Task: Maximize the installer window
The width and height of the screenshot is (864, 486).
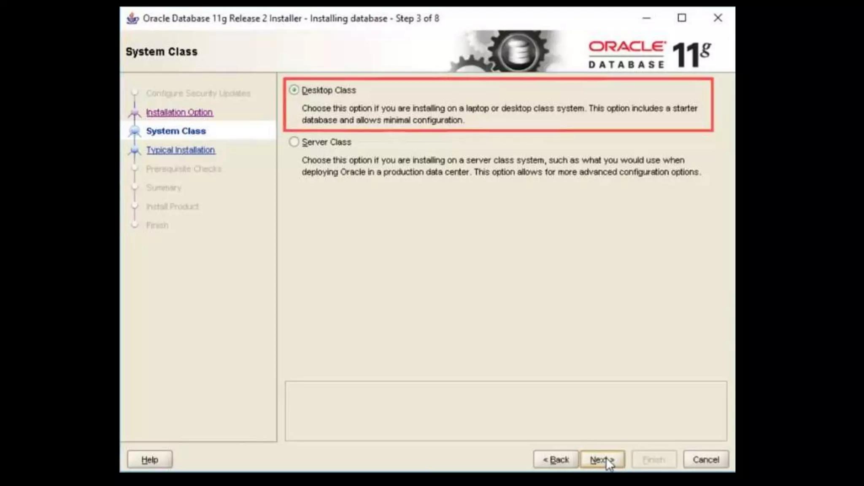Action: pyautogui.click(x=682, y=18)
